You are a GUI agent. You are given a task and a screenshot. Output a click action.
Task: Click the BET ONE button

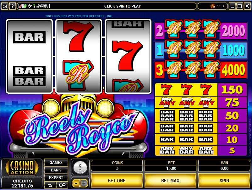[117, 181]
